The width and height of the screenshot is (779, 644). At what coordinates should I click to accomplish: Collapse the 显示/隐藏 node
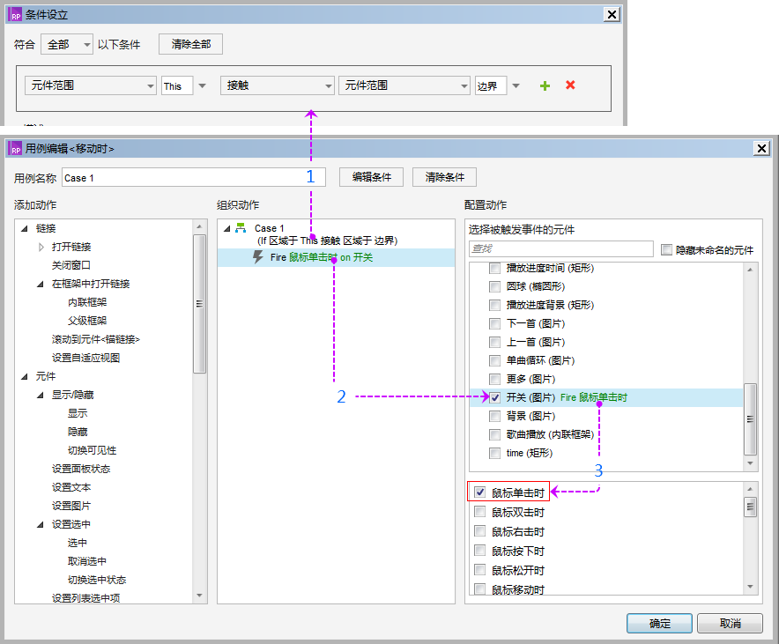click(41, 395)
